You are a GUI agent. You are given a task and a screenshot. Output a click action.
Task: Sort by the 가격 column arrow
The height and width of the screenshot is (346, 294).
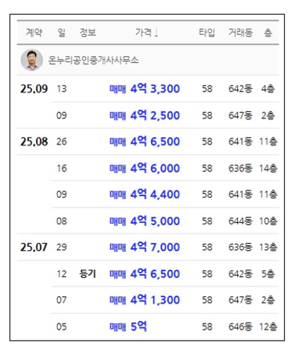click(156, 33)
